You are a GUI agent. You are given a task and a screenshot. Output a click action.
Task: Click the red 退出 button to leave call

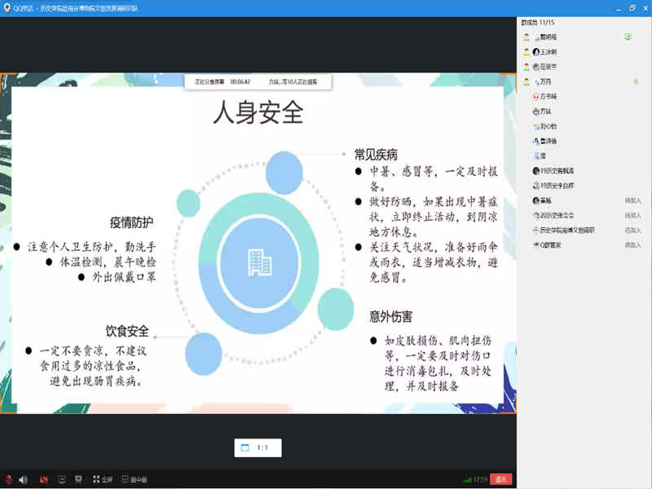tap(502, 479)
